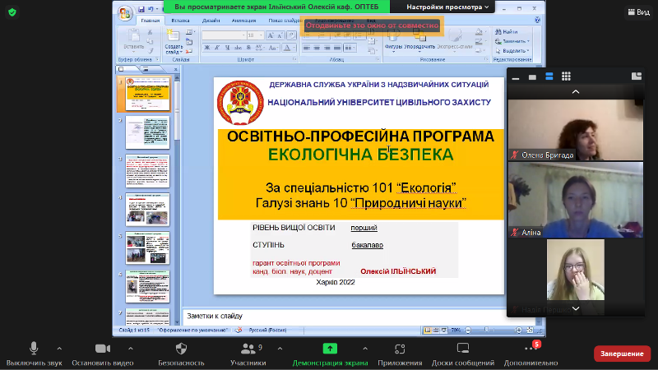The width and height of the screenshot is (658, 370).
Task: Expand video options arrow beside camera
Action: [x=129, y=347]
